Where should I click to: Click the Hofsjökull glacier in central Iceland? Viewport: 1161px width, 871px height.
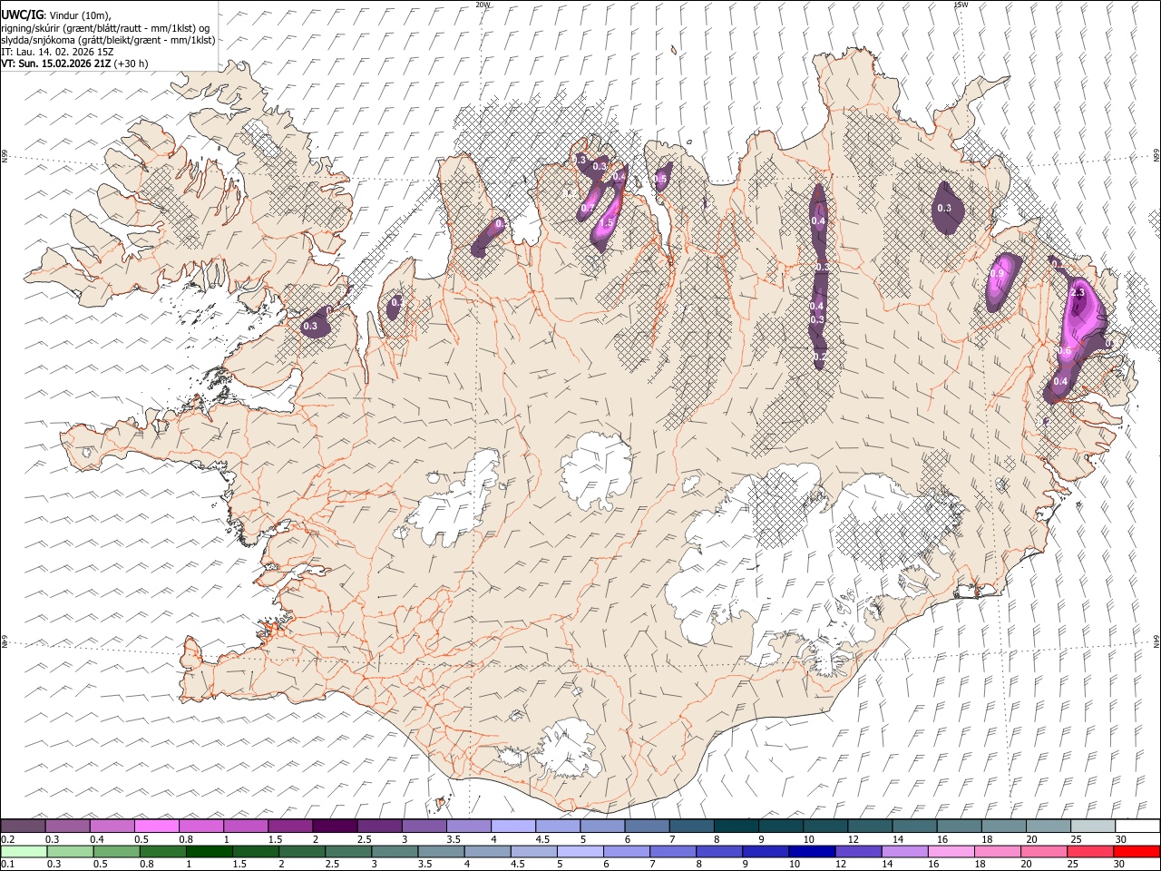[x=596, y=472]
